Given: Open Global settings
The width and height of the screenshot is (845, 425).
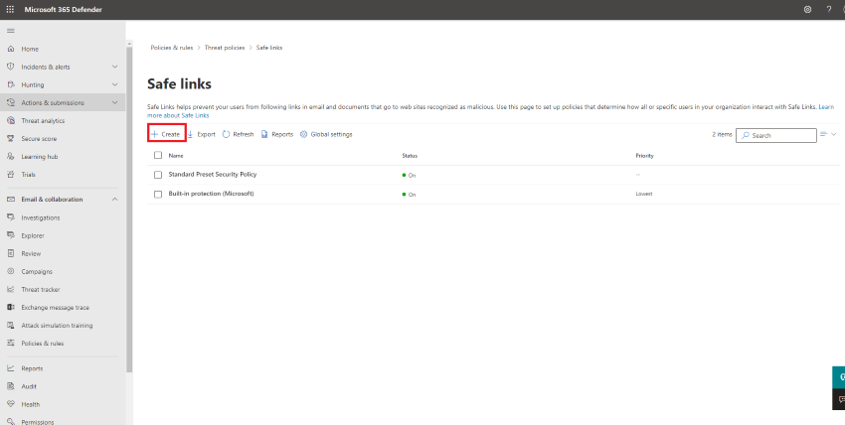Looking at the screenshot, I should [x=326, y=134].
